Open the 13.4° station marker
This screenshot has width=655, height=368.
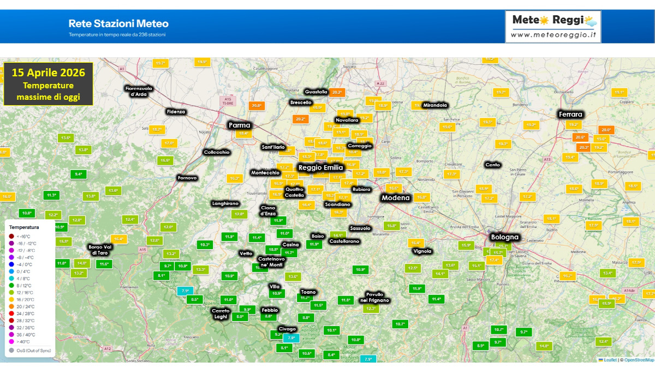coord(608,273)
